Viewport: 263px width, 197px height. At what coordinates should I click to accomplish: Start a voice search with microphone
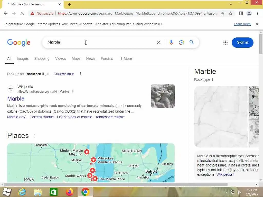[171, 42]
